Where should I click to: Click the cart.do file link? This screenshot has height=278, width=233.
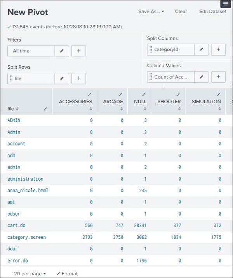coord(16,225)
